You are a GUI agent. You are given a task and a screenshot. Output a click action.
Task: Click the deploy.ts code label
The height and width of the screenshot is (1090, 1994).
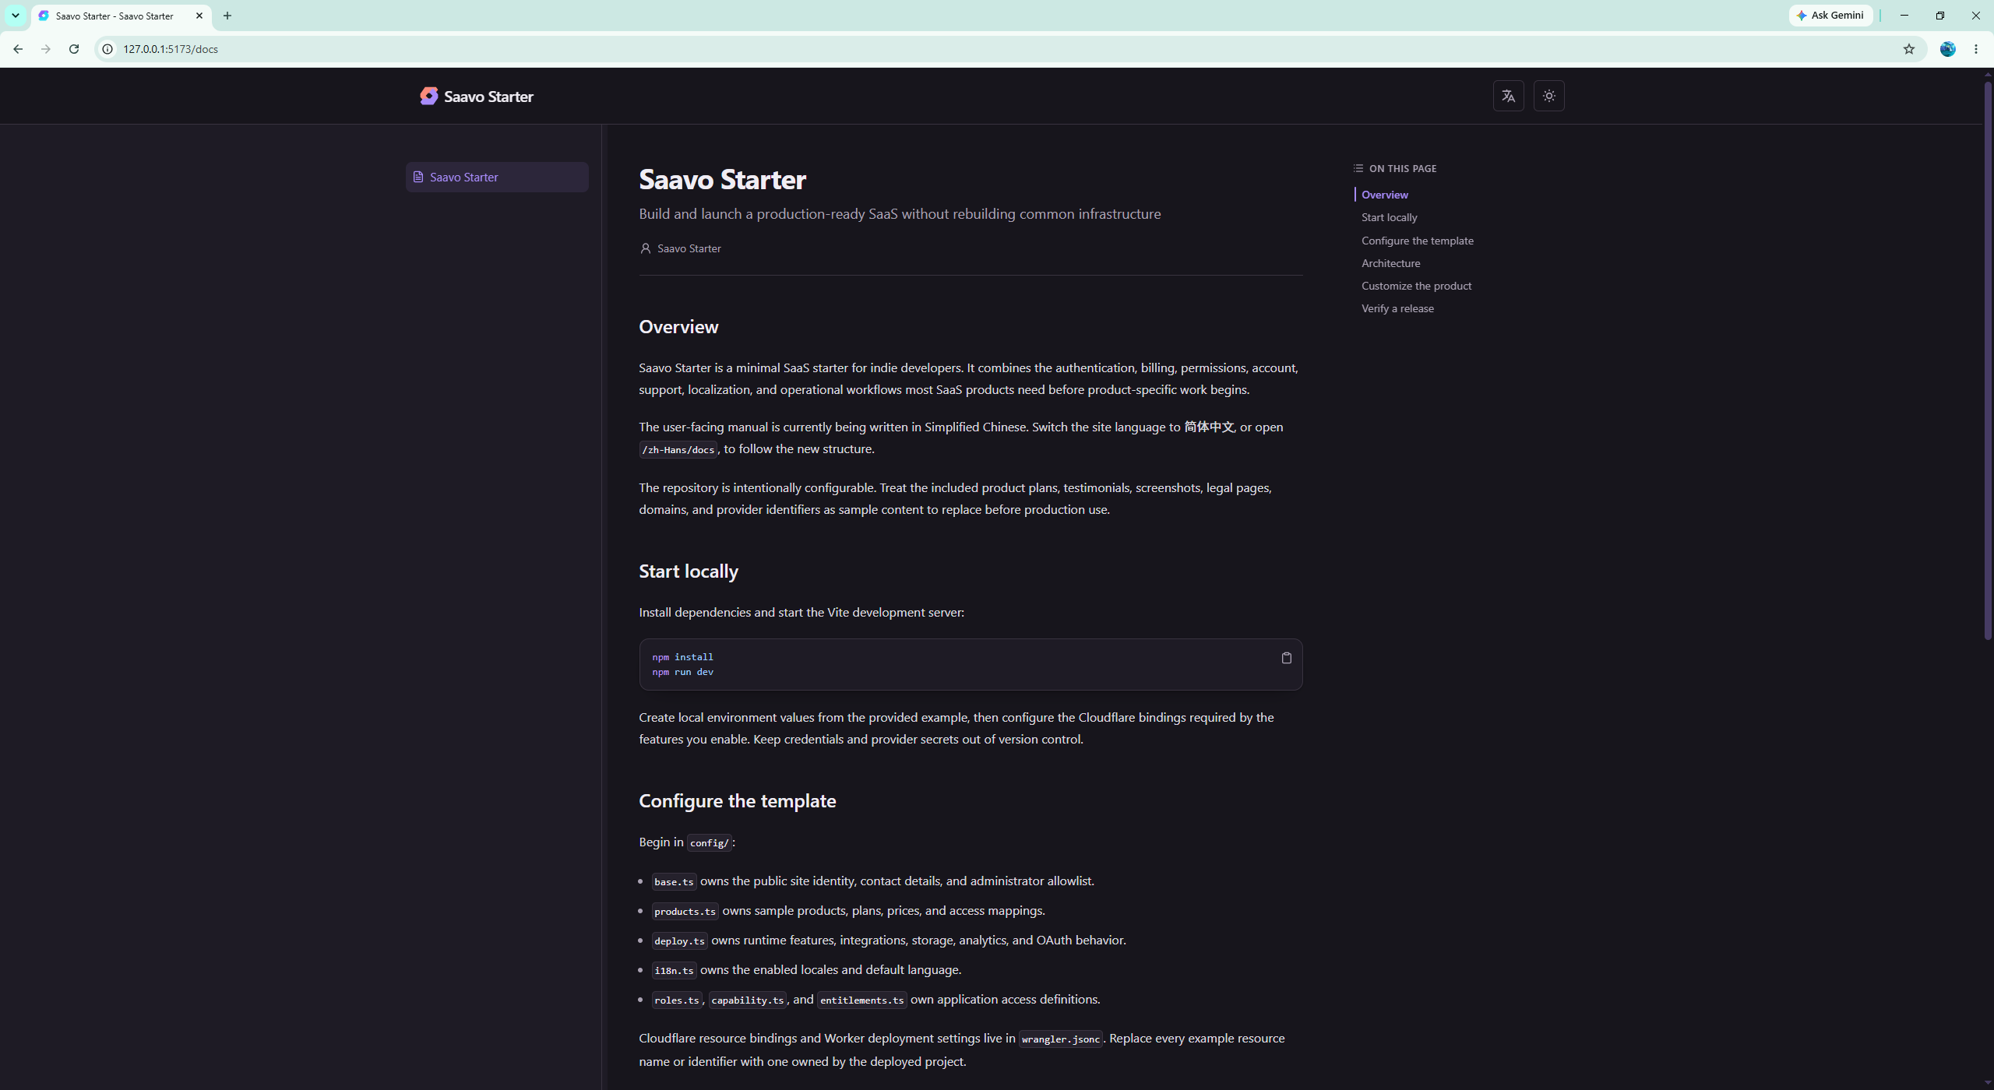pos(679,941)
